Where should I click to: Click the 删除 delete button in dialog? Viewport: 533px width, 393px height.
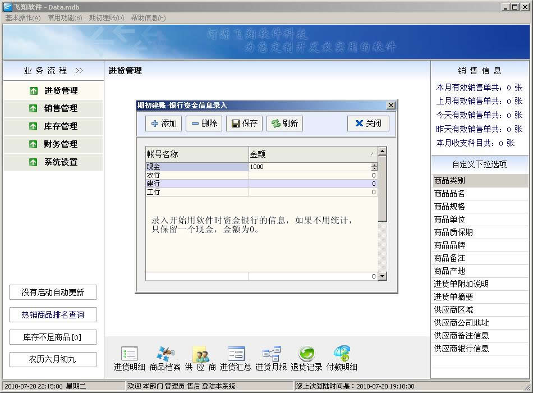tap(204, 124)
